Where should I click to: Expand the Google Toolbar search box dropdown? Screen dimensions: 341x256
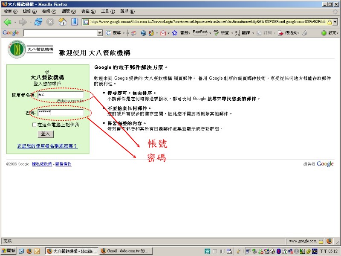(x=100, y=33)
